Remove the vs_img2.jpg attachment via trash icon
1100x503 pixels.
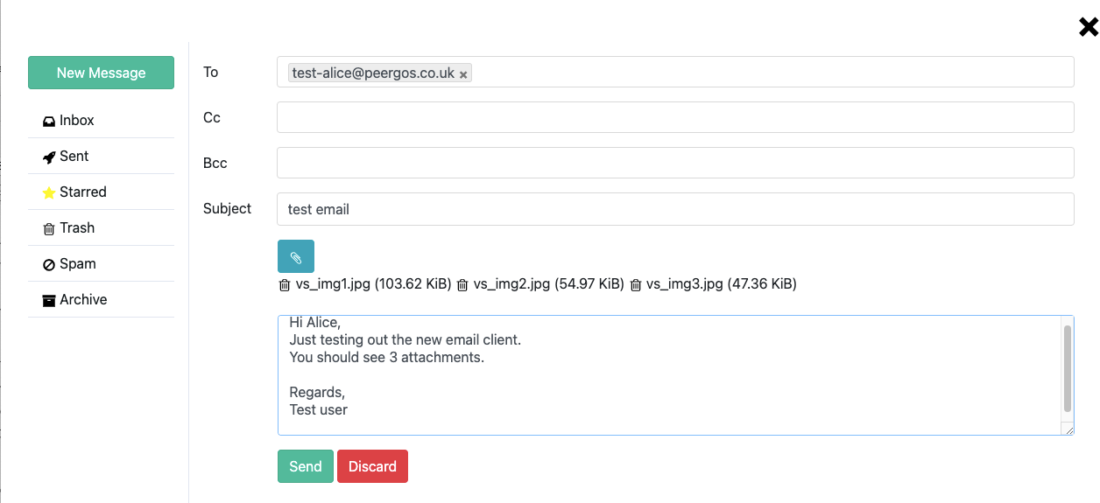[x=462, y=284]
